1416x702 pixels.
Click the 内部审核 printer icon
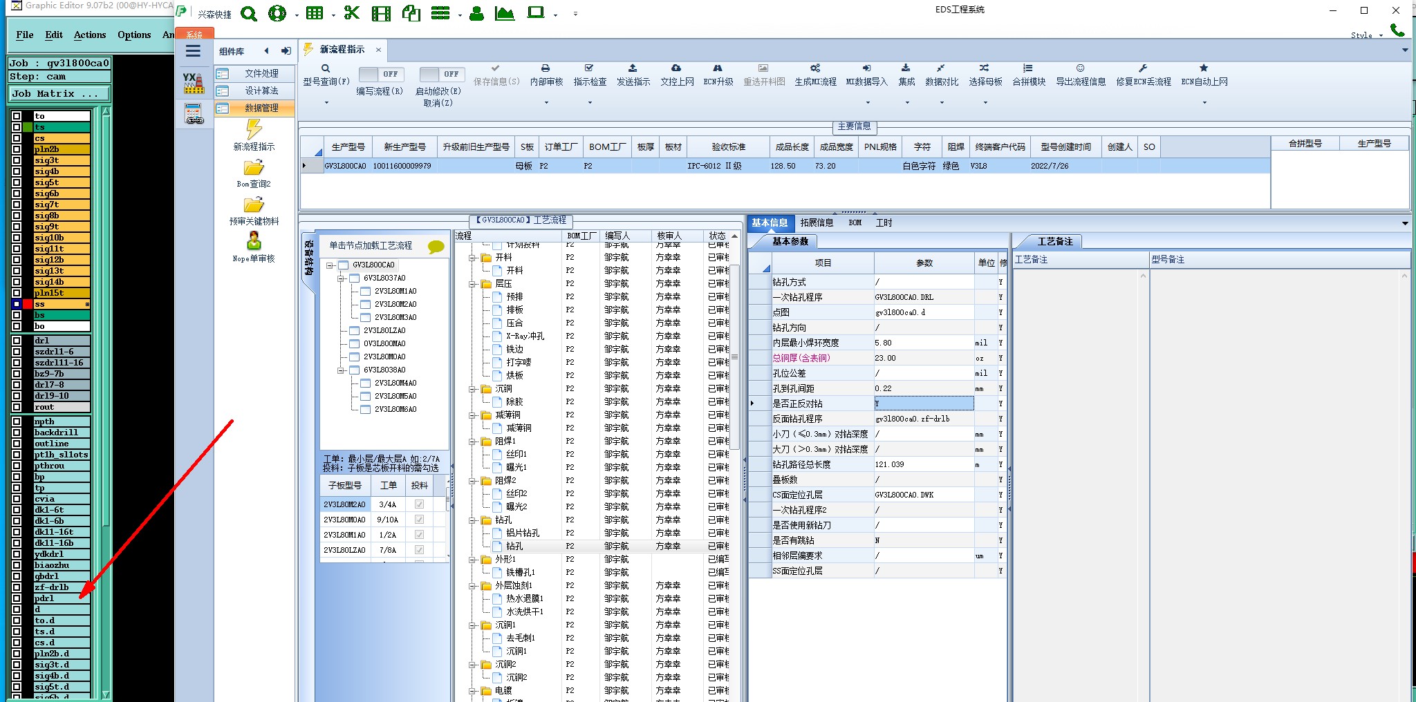pyautogui.click(x=546, y=68)
